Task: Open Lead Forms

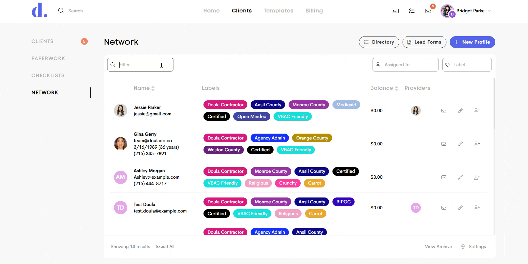Action: 424,42
